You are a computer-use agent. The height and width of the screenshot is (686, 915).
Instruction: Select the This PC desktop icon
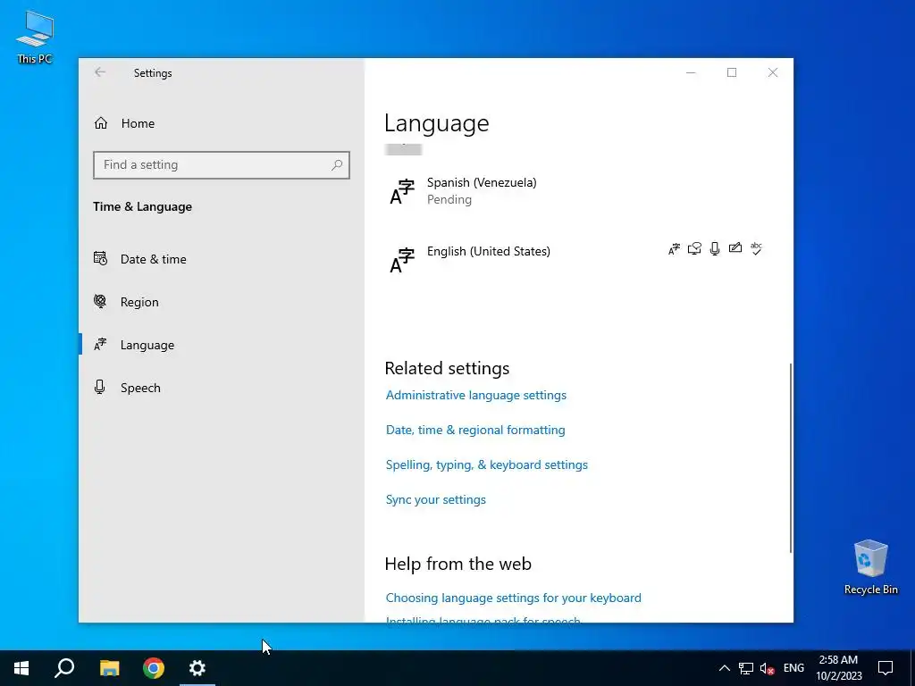tap(35, 36)
